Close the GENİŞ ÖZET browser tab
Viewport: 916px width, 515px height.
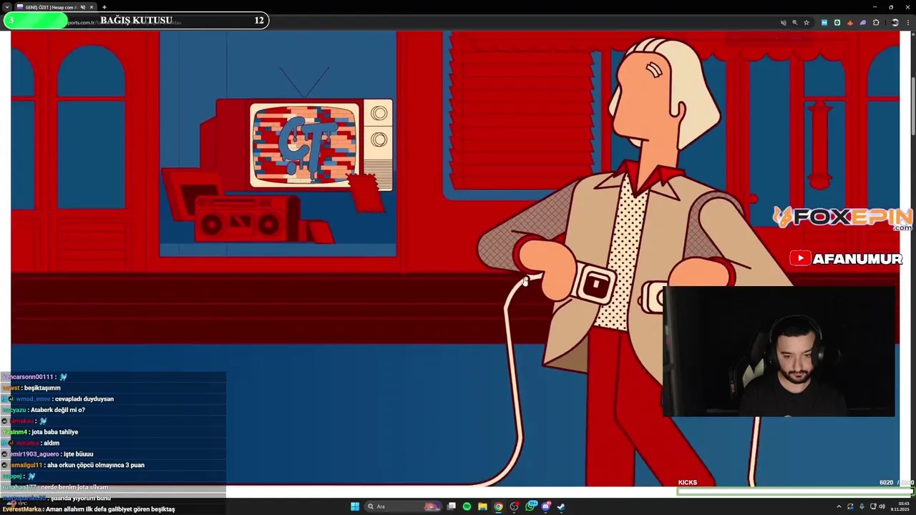coord(92,7)
